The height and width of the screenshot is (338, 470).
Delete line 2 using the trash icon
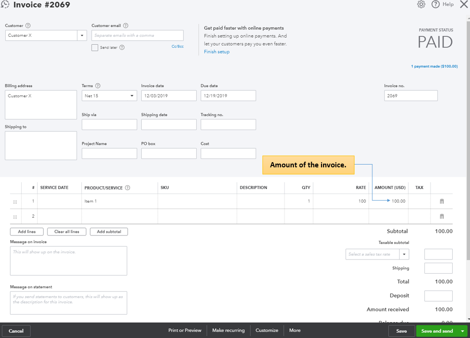point(441,216)
